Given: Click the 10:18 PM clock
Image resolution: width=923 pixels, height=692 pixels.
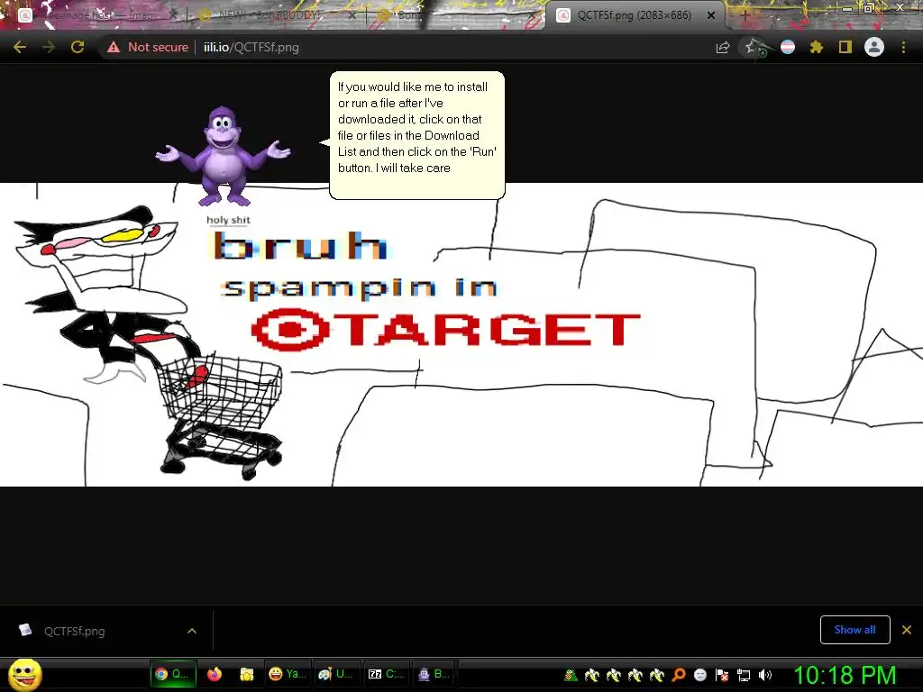Looking at the screenshot, I should 845,675.
